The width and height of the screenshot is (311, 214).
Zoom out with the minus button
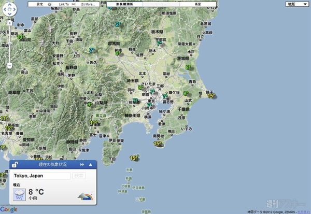[9, 65]
